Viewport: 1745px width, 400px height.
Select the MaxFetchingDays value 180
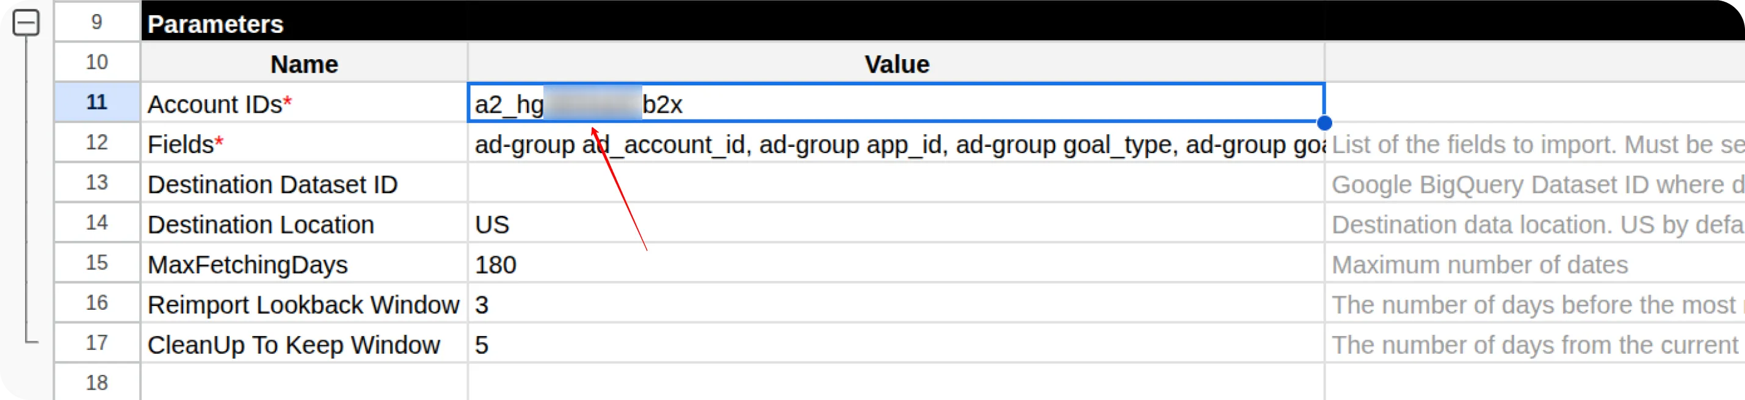[x=896, y=264]
